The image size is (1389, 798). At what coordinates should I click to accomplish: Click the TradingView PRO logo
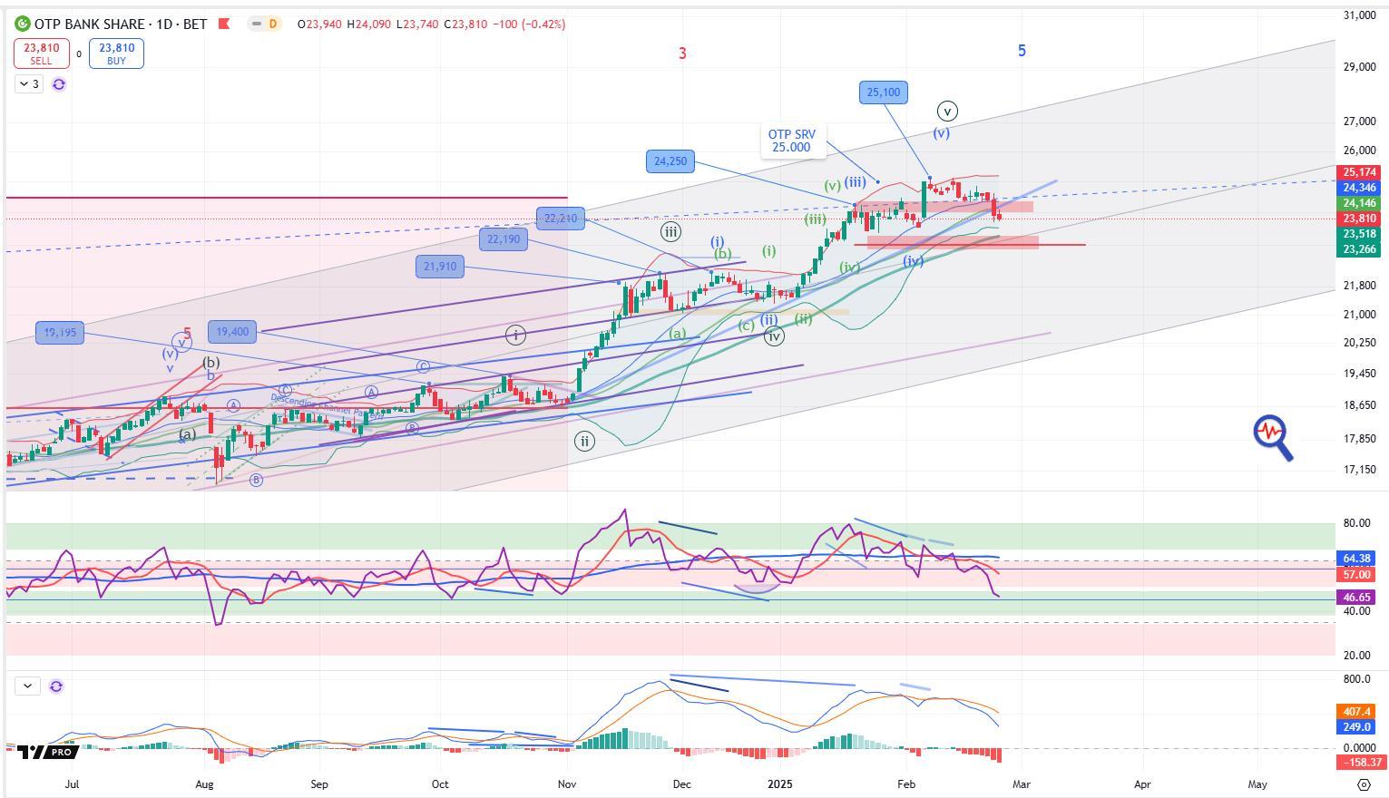48,752
